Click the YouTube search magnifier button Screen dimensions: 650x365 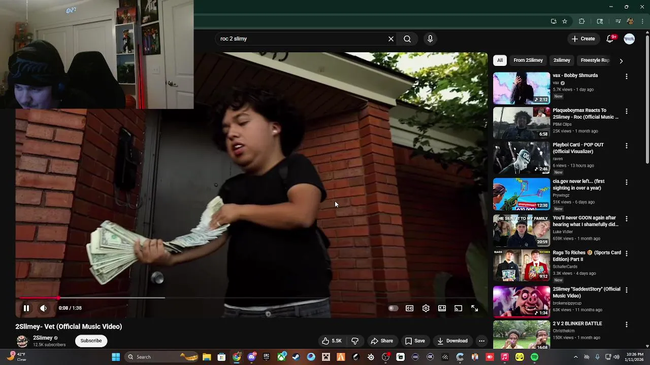pos(407,39)
